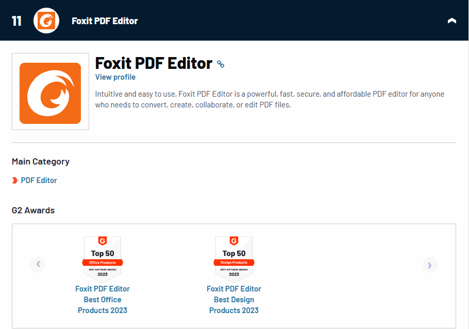Click the rank number 11 in header

(x=17, y=21)
